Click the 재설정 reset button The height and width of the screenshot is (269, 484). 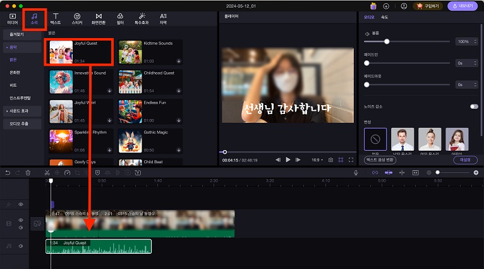pos(465,160)
